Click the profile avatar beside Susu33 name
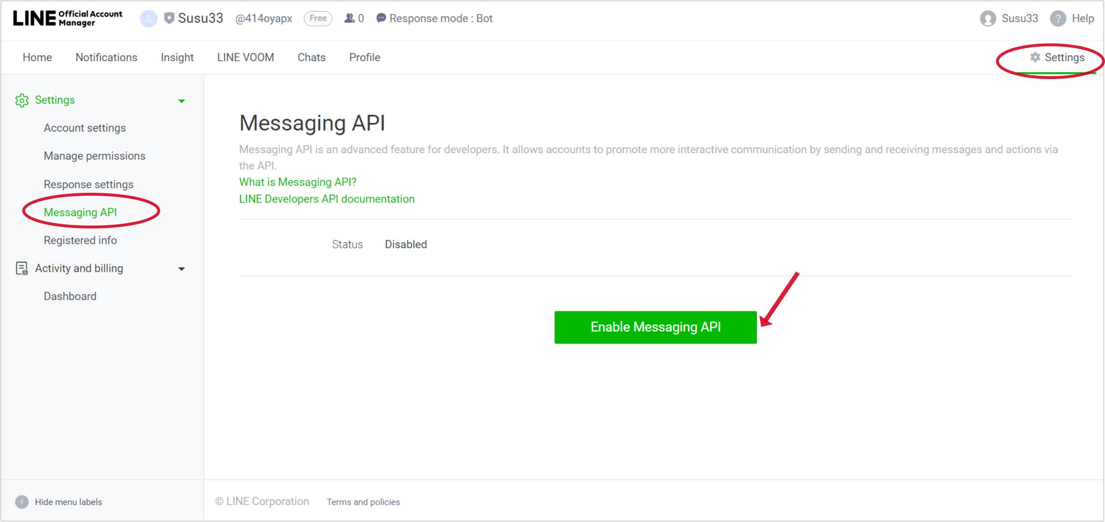 [148, 18]
